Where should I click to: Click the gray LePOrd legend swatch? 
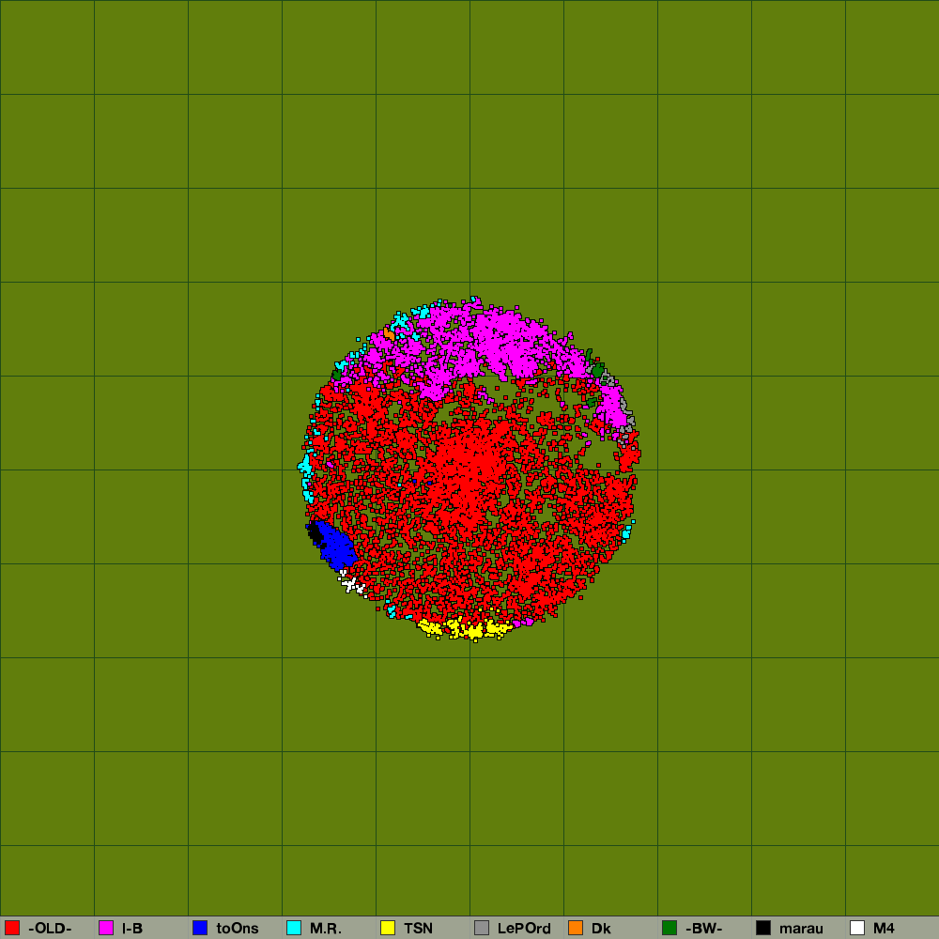pyautogui.click(x=482, y=928)
